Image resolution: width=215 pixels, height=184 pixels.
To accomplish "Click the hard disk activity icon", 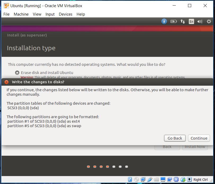I will pyautogui.click(x=130, y=179).
